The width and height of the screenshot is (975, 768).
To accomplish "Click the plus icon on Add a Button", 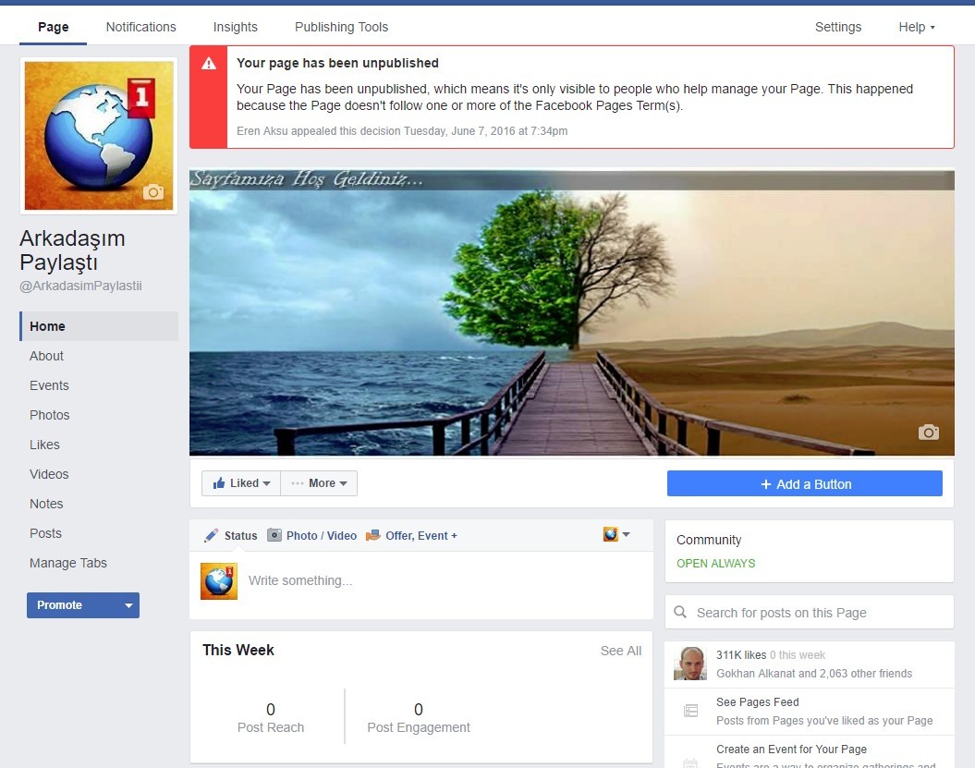I will pos(766,483).
